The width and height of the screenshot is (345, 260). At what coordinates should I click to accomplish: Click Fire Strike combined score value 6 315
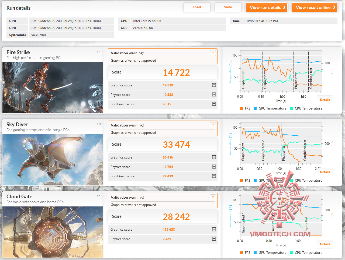167,104
